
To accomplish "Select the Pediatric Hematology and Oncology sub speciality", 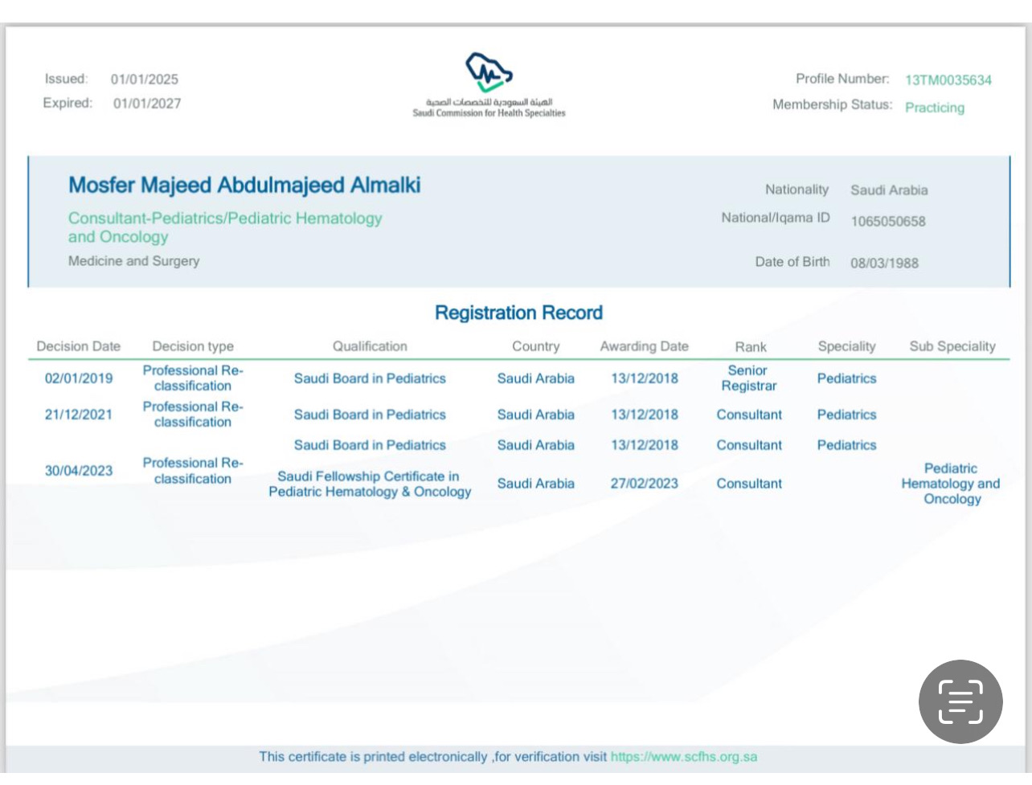I will 951,484.
